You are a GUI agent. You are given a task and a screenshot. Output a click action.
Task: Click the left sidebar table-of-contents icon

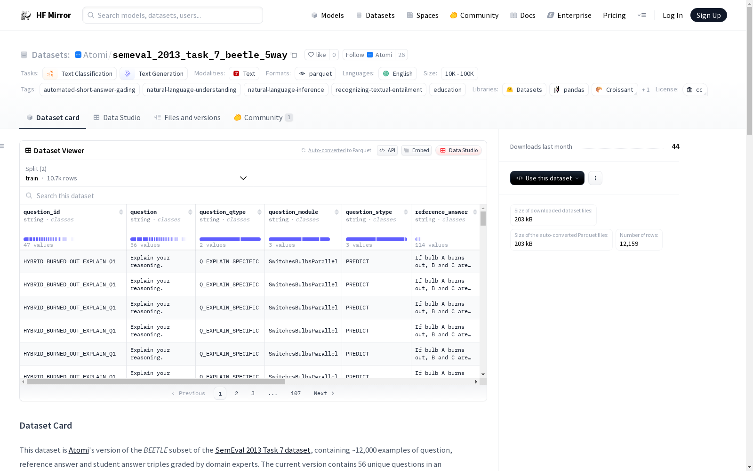click(x=2, y=146)
